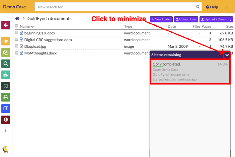Click the Size column header
Viewport: 235px width, 157px height.
(x=230, y=26)
